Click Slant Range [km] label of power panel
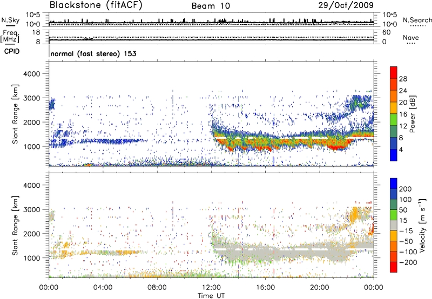 pyautogui.click(x=15, y=114)
